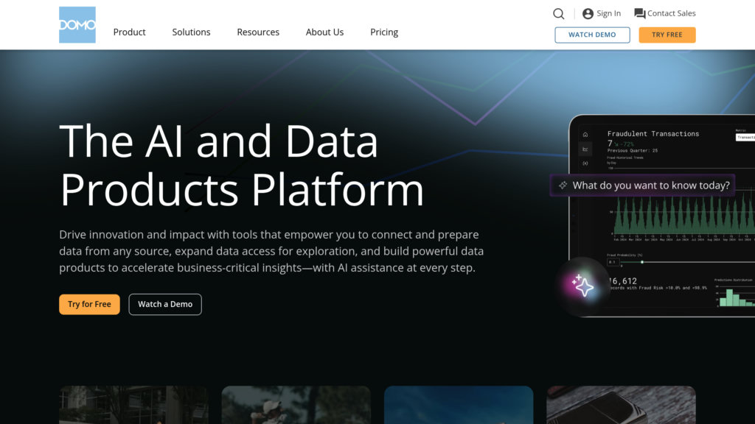Open the About Us menu

pyautogui.click(x=324, y=32)
